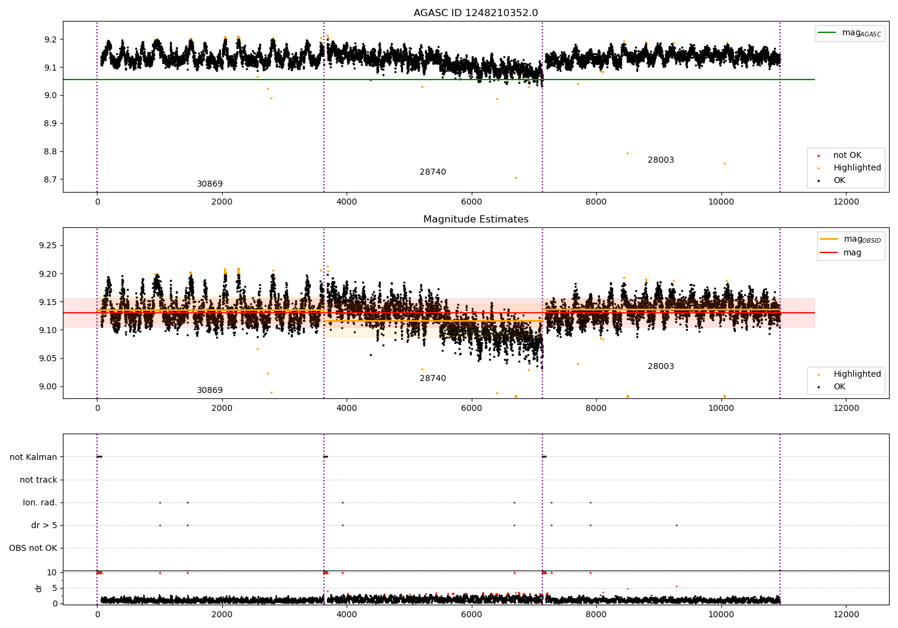The image size is (898, 628).
Task: Click 'Highlighted' in the top plot legend
Action: click(850, 168)
